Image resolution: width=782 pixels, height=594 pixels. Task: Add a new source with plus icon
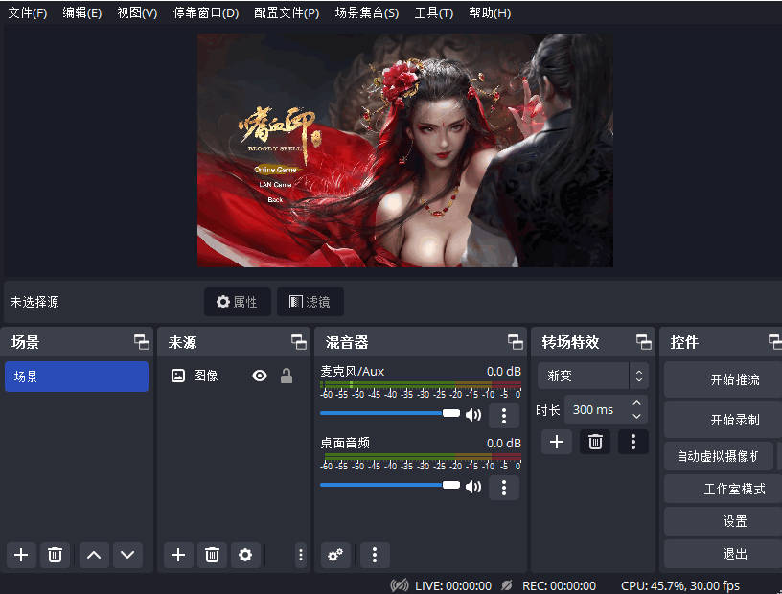click(x=178, y=555)
